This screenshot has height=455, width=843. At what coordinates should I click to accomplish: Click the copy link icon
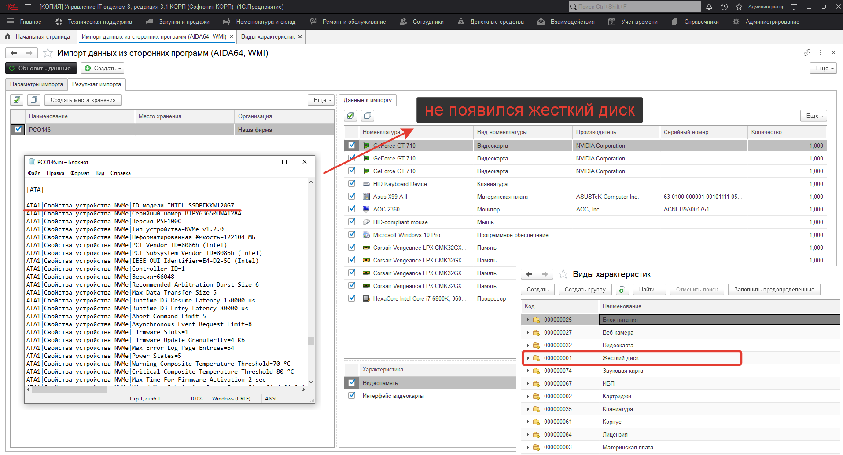point(807,53)
